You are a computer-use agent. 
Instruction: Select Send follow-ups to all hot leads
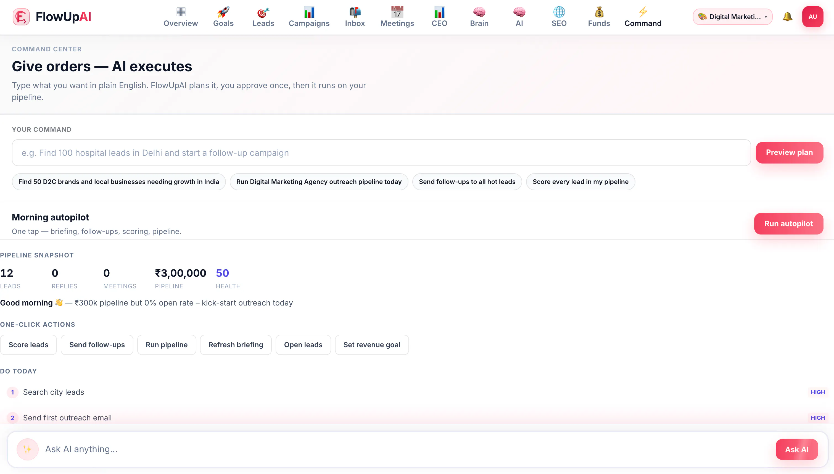point(467,182)
